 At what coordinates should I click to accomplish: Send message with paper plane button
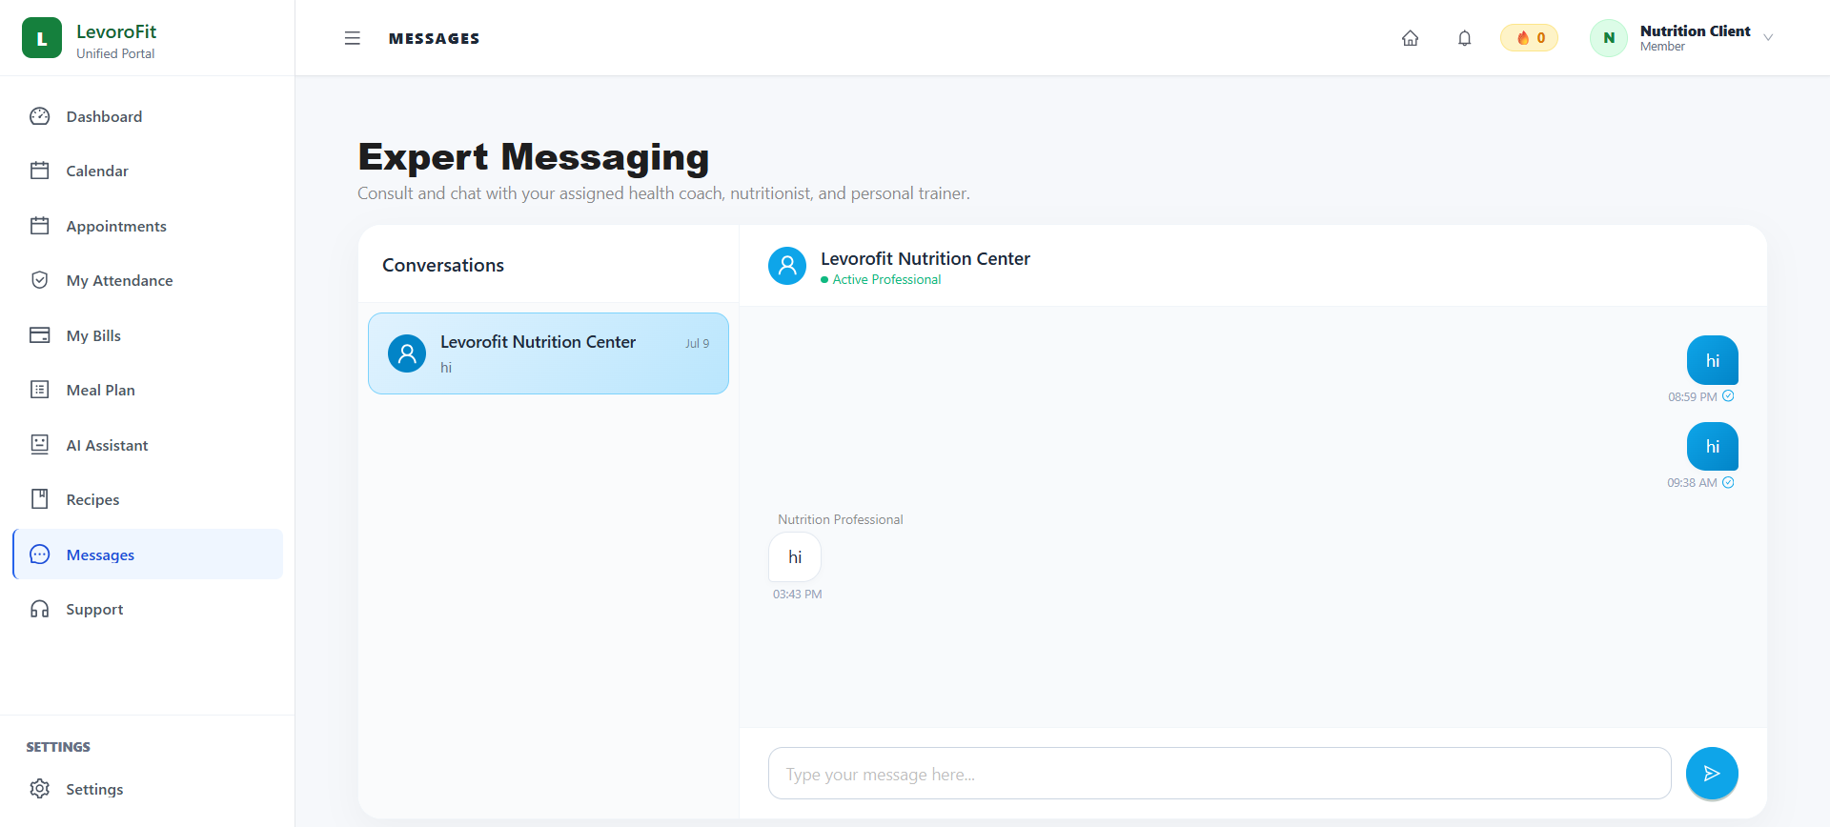pyautogui.click(x=1712, y=774)
